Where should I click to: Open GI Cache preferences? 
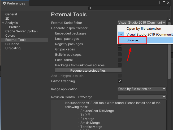point(12,44)
